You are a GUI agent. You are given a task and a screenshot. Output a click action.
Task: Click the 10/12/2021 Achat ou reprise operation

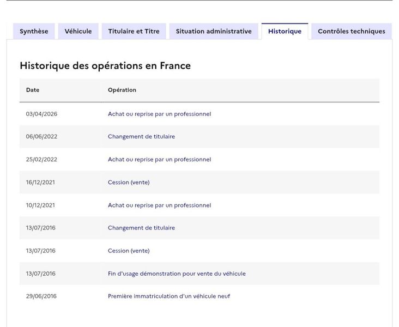click(x=159, y=205)
